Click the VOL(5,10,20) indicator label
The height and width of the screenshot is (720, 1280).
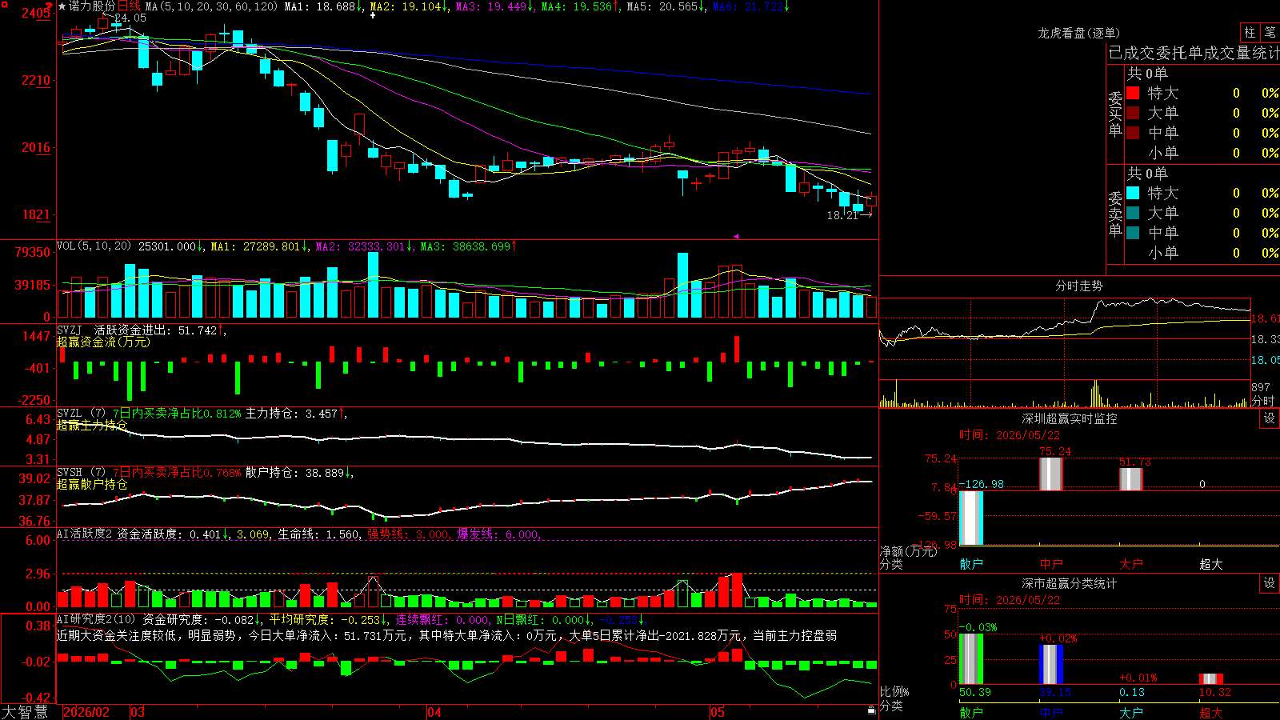pyautogui.click(x=94, y=246)
